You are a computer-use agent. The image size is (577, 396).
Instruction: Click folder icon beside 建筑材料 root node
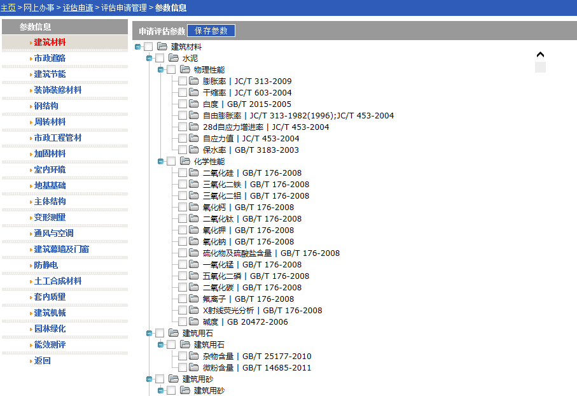click(x=162, y=46)
